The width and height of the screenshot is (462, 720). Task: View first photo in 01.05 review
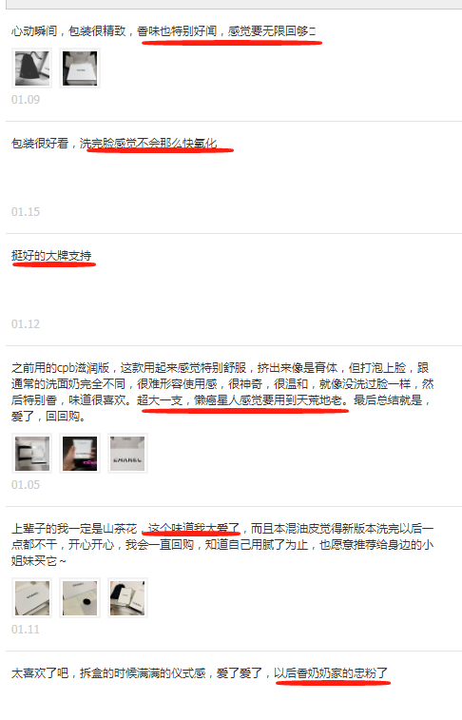coord(32,454)
